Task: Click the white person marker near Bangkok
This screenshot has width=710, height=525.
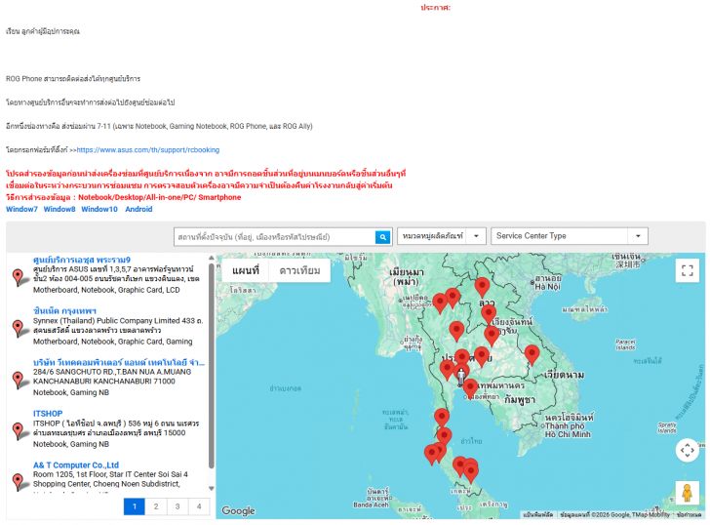Action: [461, 377]
